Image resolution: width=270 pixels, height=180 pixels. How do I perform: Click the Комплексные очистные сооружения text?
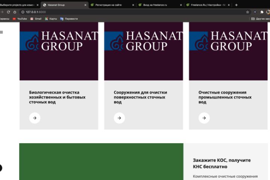pos(225,176)
